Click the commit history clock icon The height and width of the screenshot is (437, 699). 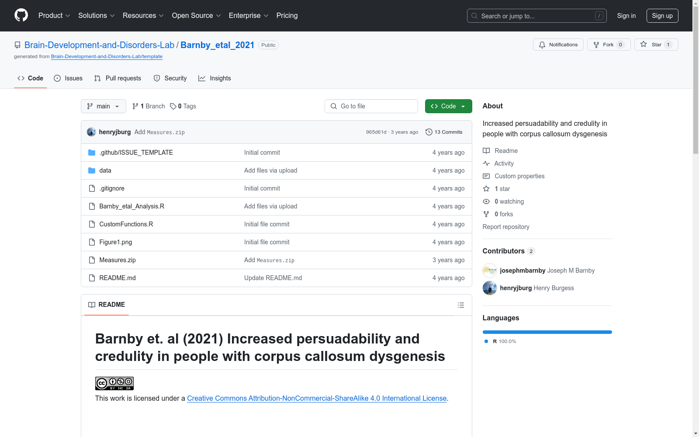pos(429,132)
